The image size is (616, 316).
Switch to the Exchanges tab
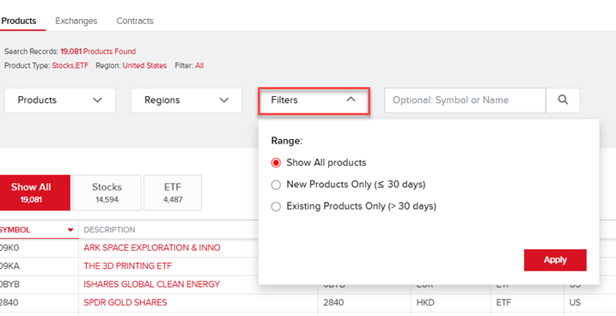pyautogui.click(x=76, y=21)
